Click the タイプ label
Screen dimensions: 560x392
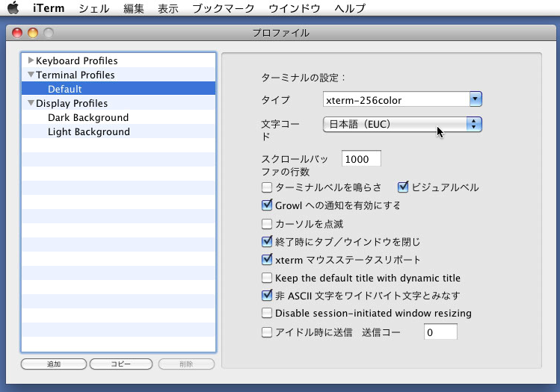click(x=275, y=100)
